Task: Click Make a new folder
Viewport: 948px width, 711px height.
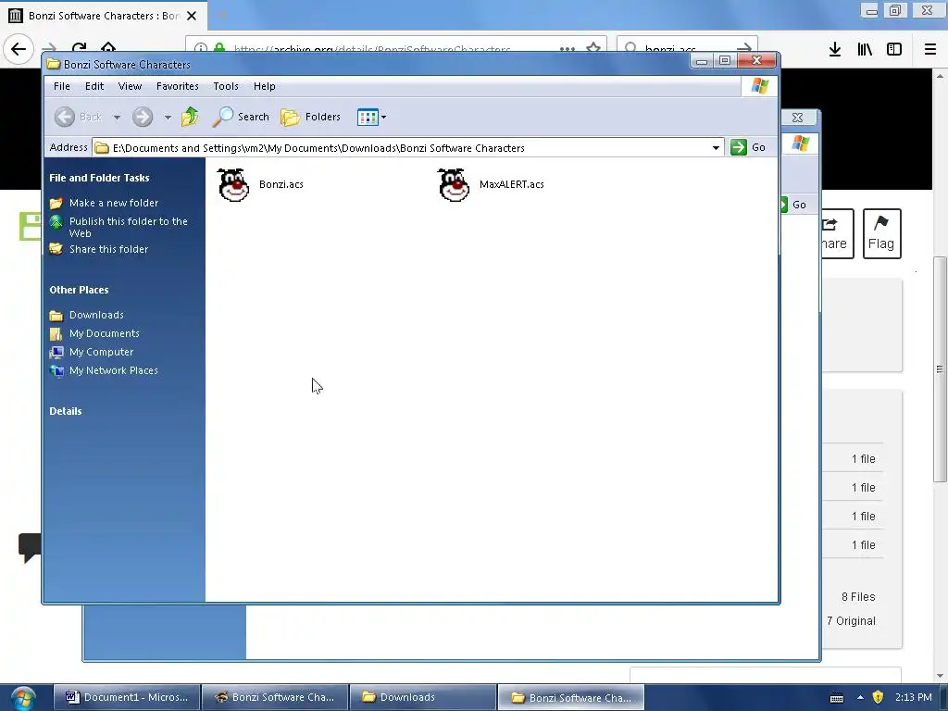Action: [114, 203]
